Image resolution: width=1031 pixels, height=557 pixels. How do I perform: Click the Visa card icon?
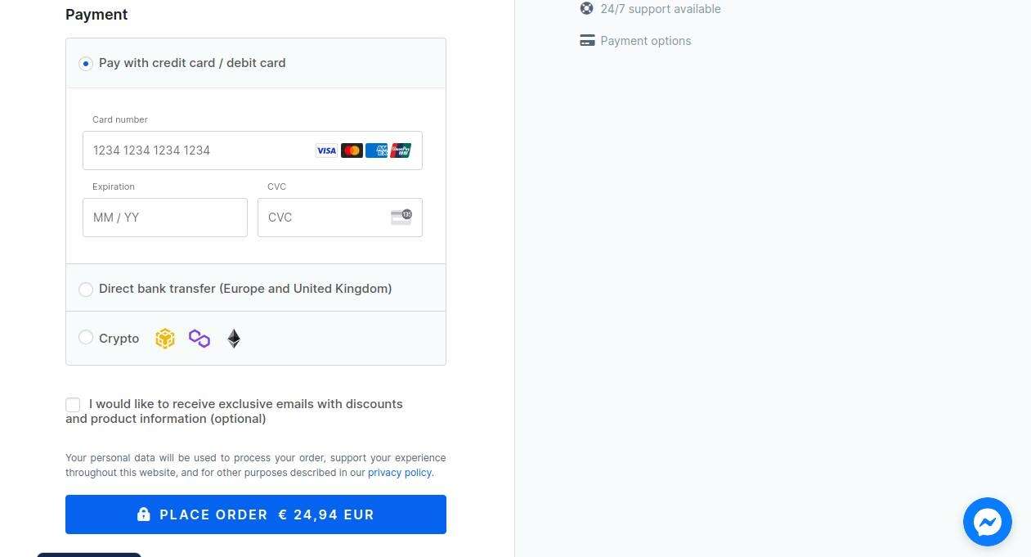(x=326, y=150)
